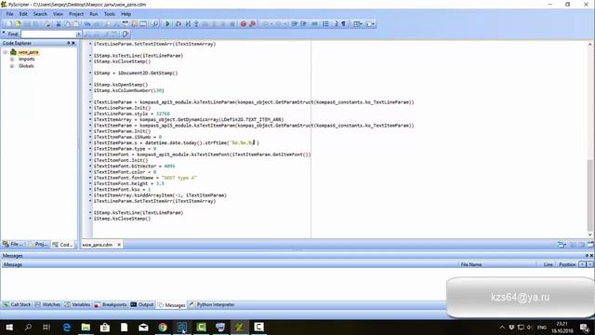Select the Imports tree item

tap(27, 59)
